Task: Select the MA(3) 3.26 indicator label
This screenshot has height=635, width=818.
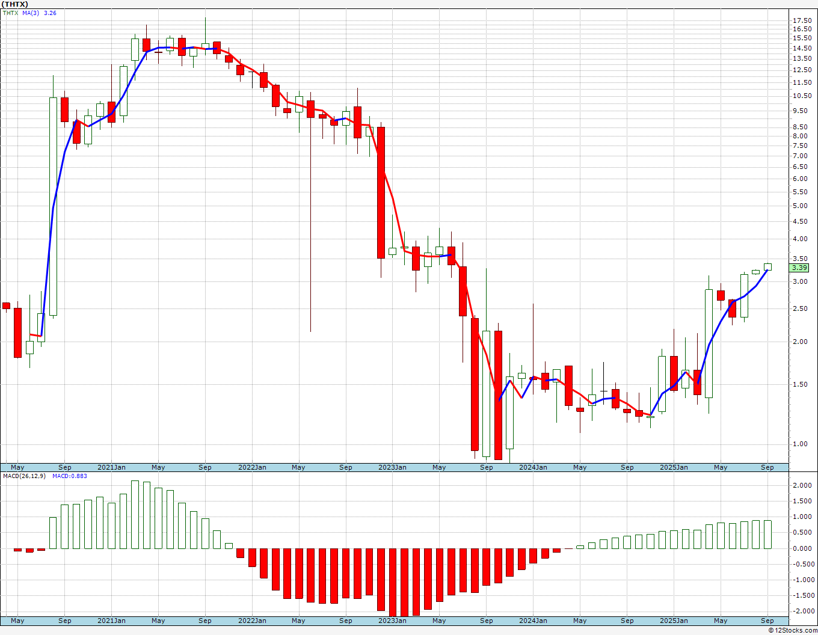Action: [x=40, y=13]
